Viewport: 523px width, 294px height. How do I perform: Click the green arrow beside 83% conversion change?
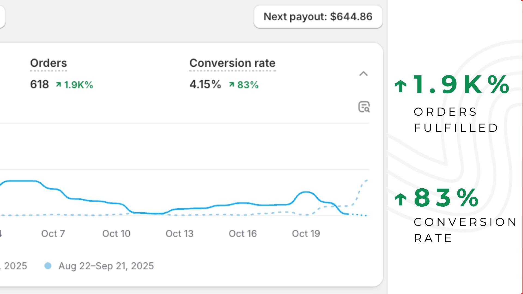click(x=232, y=85)
